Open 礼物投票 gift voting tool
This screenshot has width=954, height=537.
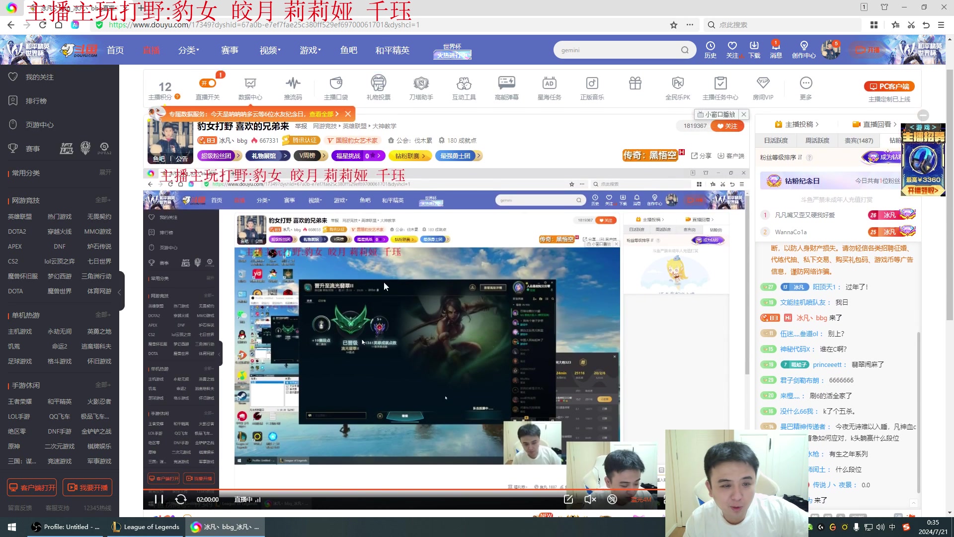(378, 88)
